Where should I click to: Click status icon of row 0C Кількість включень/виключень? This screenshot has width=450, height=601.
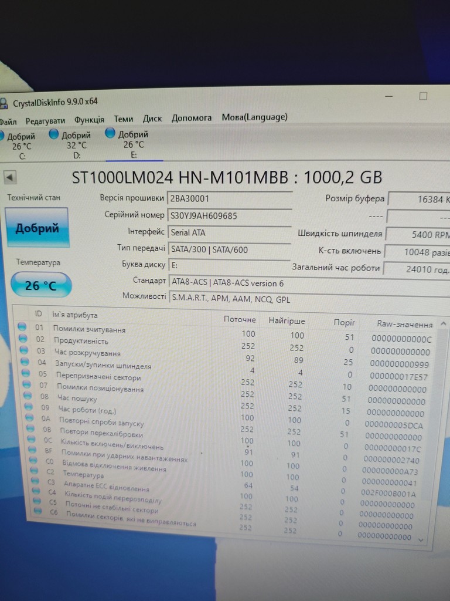click(32, 439)
